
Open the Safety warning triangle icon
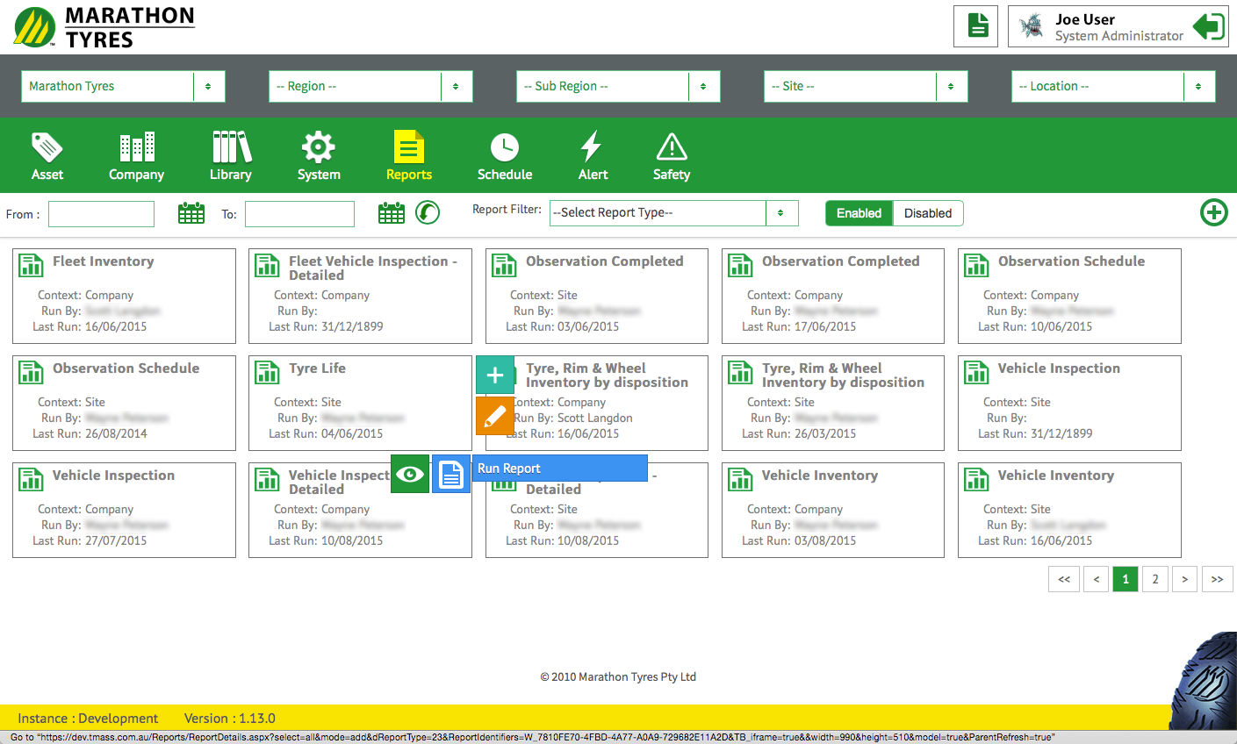pyautogui.click(x=671, y=147)
